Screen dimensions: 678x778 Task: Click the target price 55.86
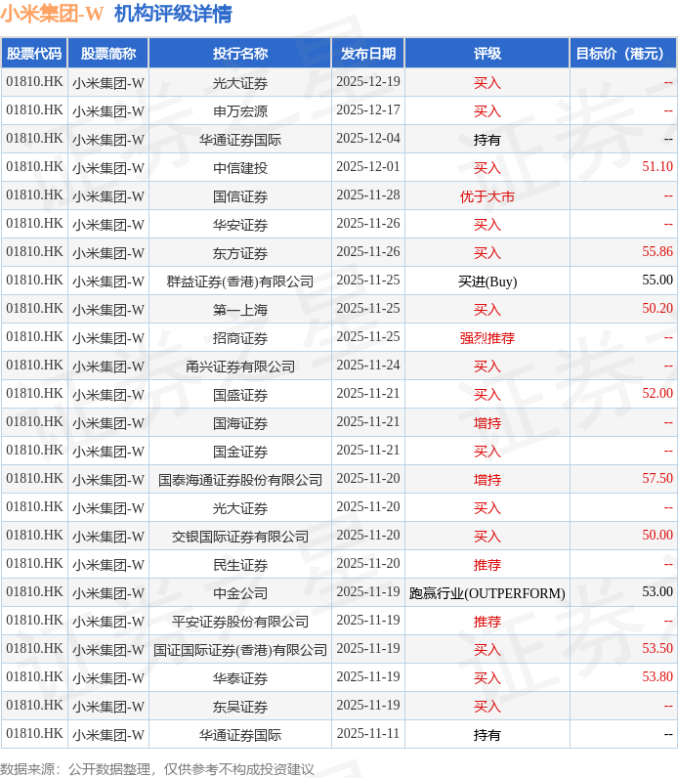click(x=657, y=251)
